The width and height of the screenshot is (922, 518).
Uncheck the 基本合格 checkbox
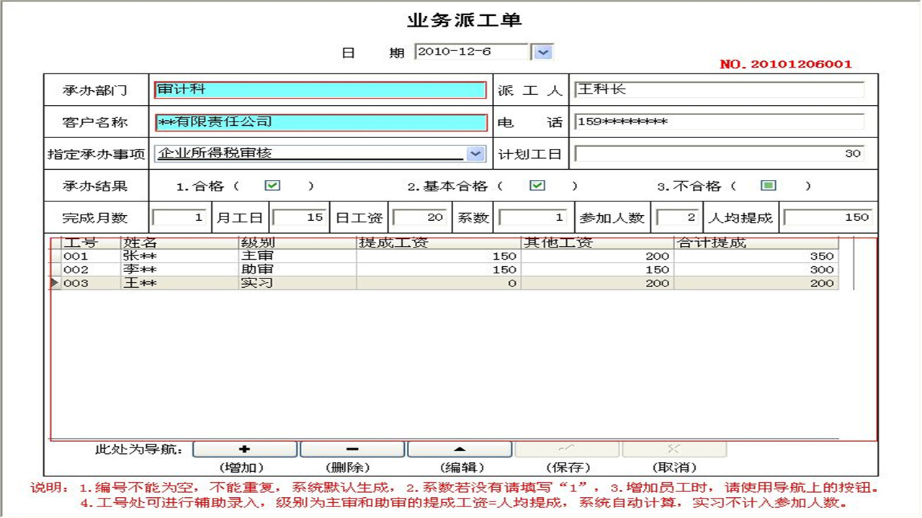click(537, 185)
